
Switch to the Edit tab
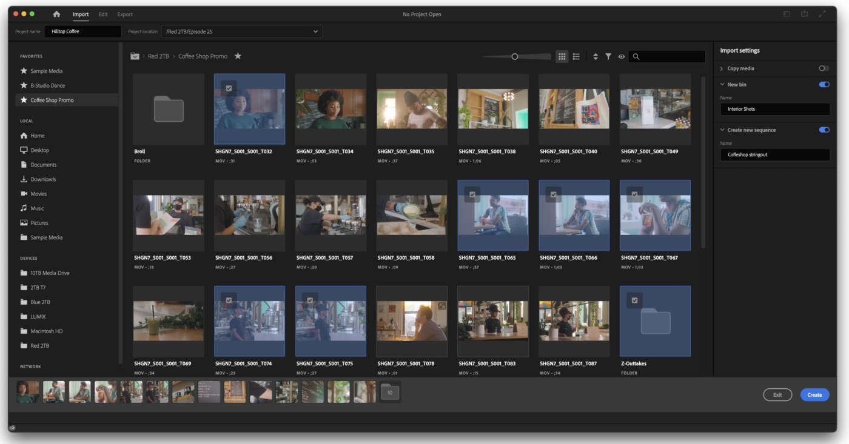point(103,14)
